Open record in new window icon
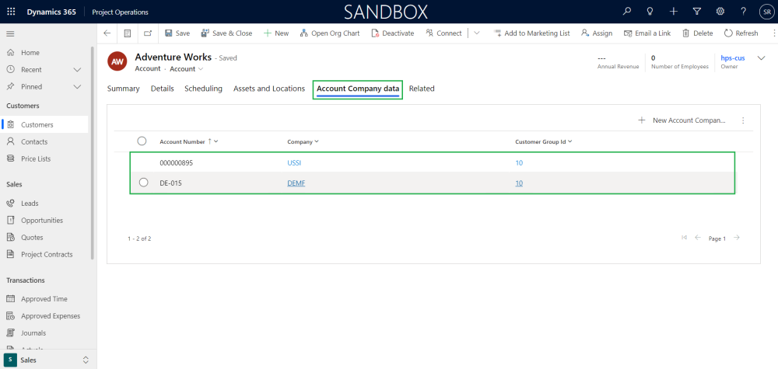 (x=148, y=33)
